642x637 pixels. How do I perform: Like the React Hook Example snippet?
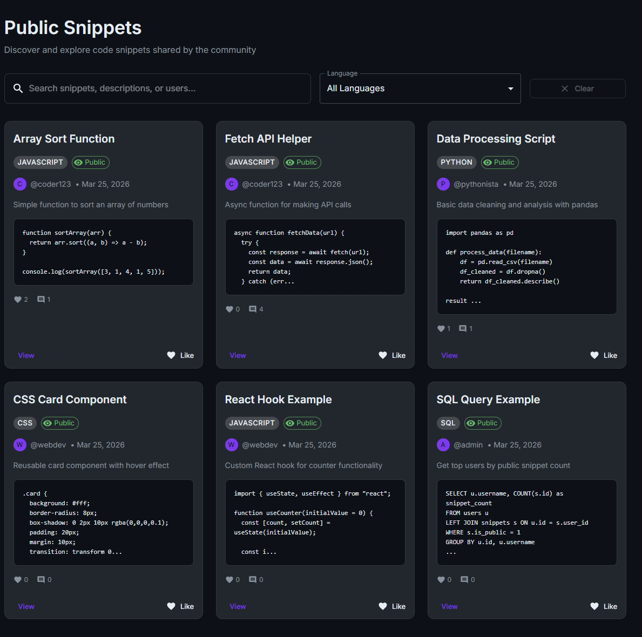click(x=392, y=606)
